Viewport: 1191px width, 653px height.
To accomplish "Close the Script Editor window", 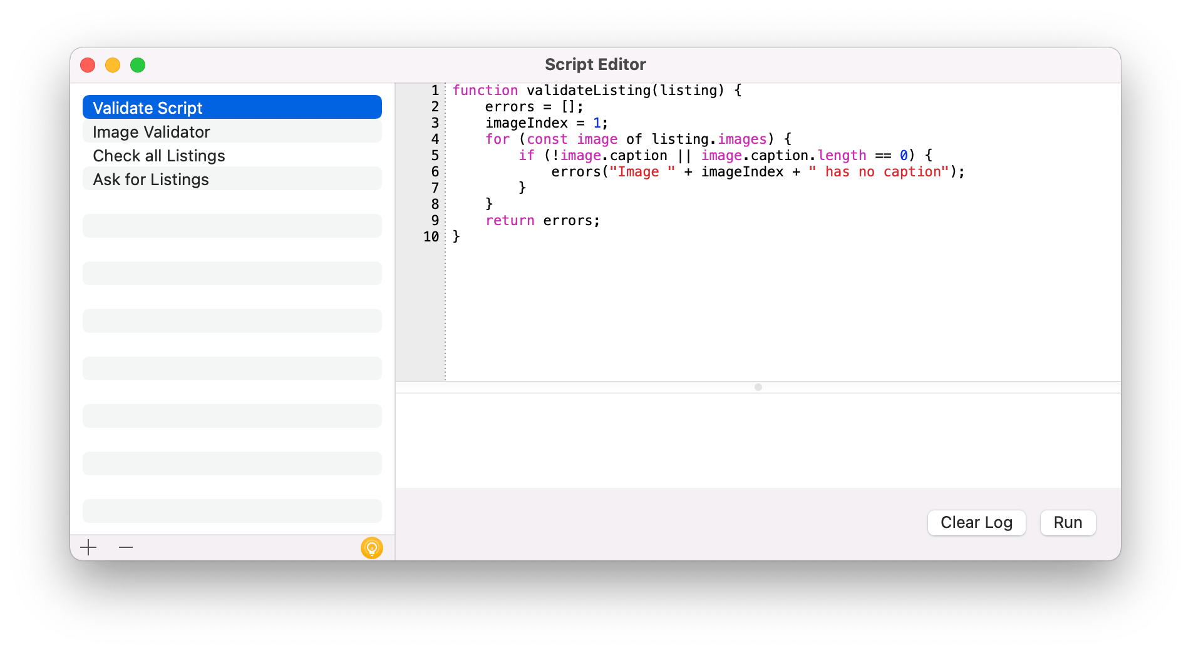I will (x=88, y=64).
